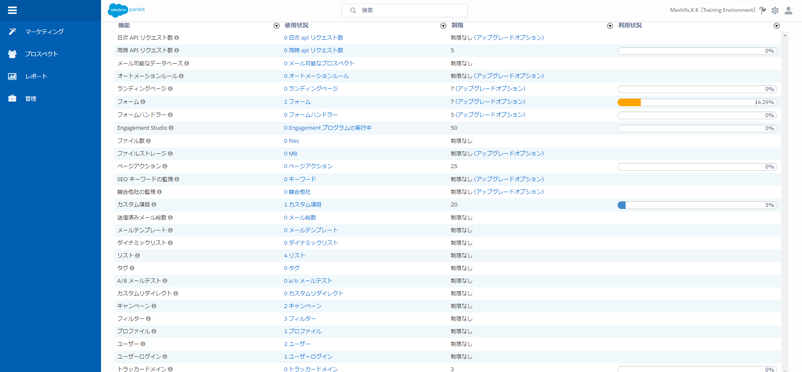
Task: Click info icon next to カスタム項目
Action: 154,205
